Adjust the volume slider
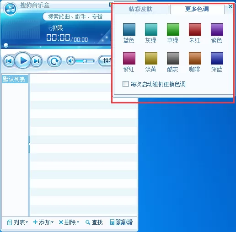The height and width of the screenshot is (232, 236). pyautogui.click(x=85, y=61)
